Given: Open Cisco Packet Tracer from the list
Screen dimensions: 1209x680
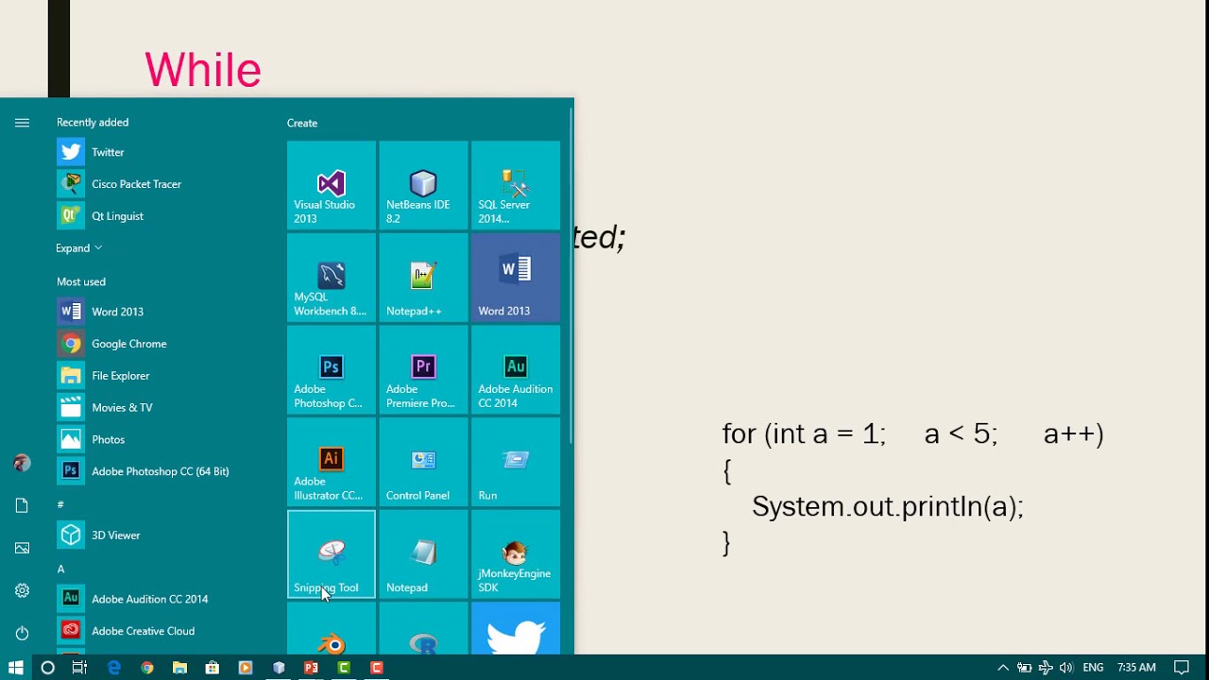Looking at the screenshot, I should (161, 184).
